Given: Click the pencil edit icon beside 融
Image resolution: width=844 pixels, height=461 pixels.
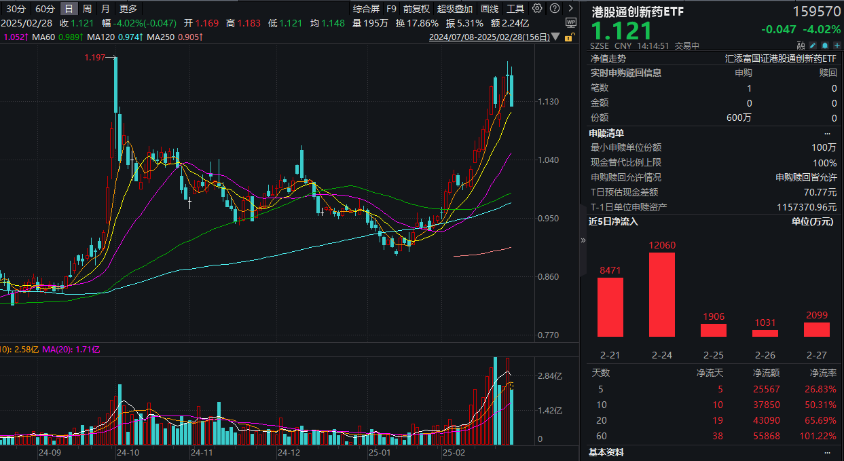Looking at the screenshot, I should pos(812,45).
